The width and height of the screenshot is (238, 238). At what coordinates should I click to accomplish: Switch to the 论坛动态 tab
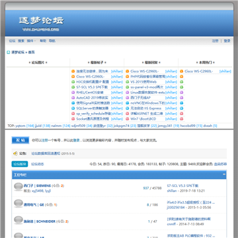tap(37, 164)
